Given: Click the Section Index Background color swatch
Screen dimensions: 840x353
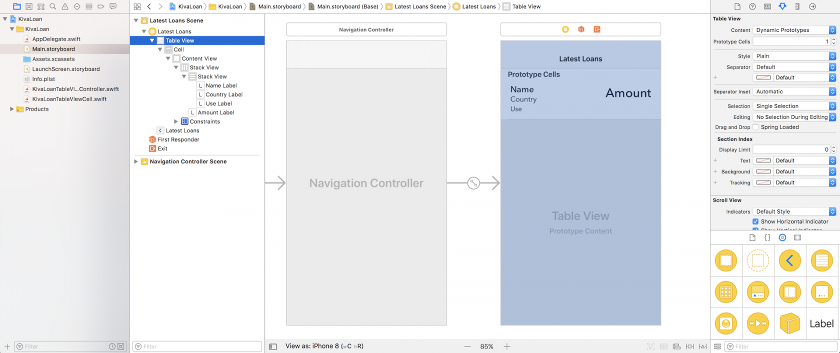Looking at the screenshot, I should coord(763,171).
